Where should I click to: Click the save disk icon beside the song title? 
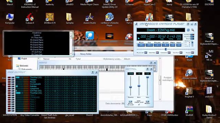coord(188,30)
